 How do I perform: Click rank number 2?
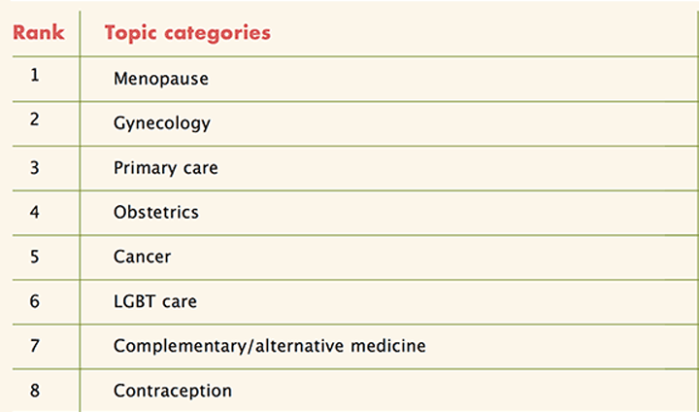click(x=35, y=120)
